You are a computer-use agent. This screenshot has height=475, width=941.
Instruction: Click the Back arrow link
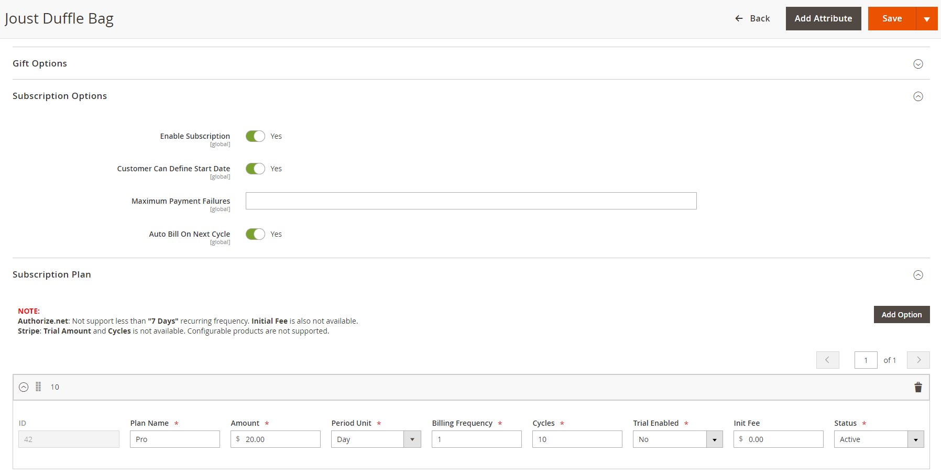[x=752, y=18]
